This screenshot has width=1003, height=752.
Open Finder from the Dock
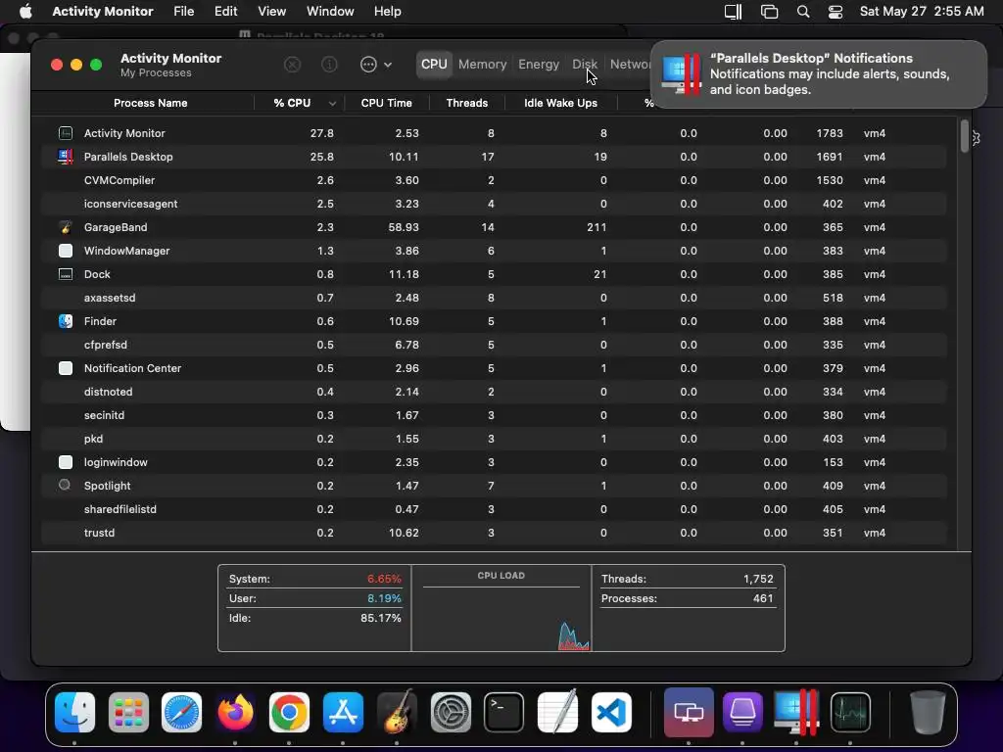pos(75,712)
